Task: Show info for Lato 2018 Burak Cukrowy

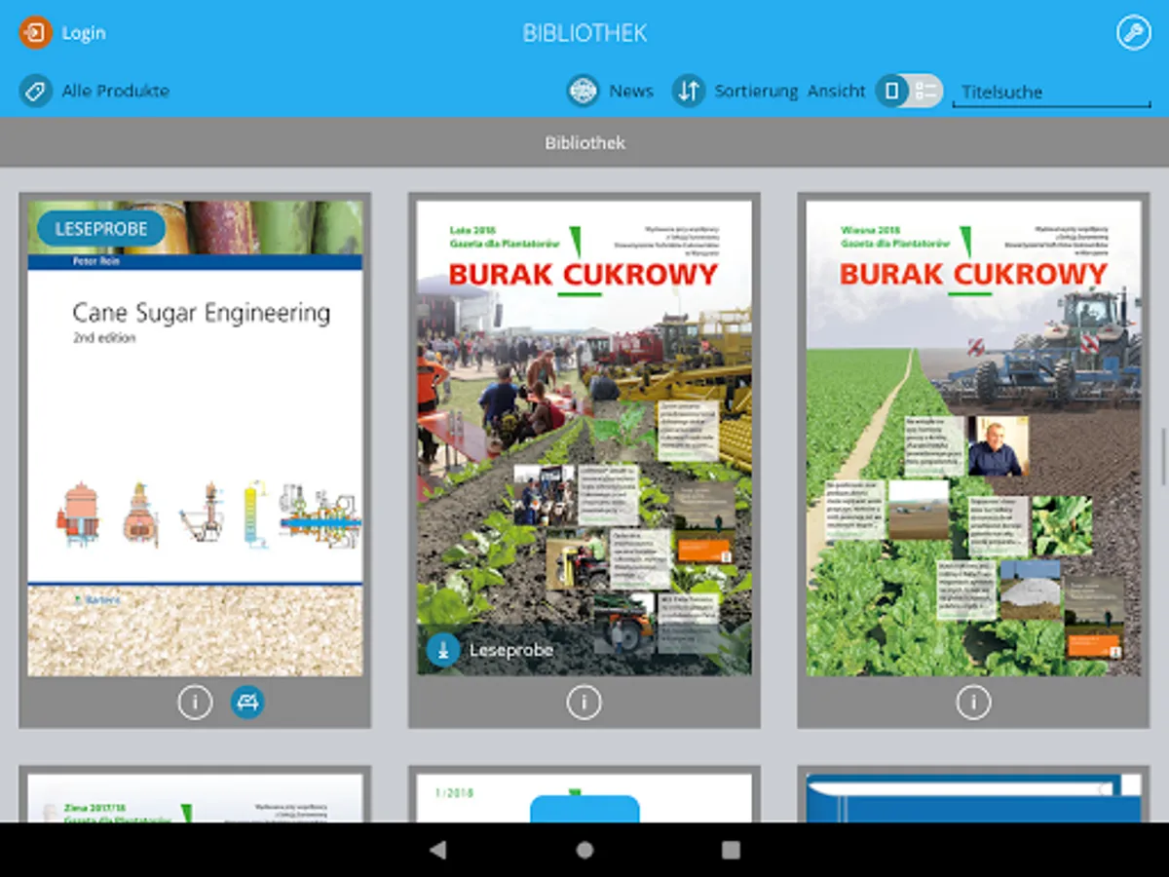Action: [x=584, y=703]
